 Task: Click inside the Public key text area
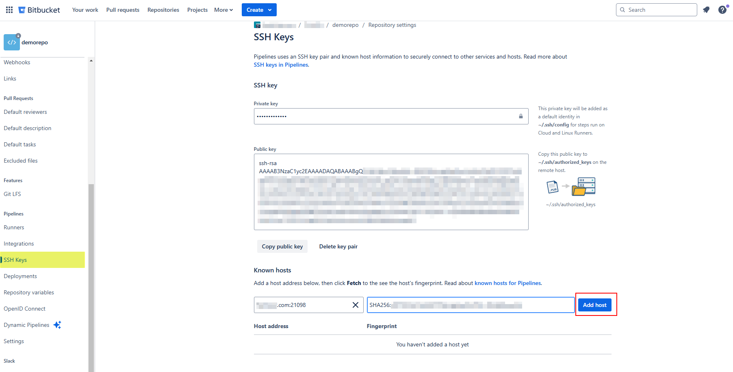pyautogui.click(x=391, y=192)
